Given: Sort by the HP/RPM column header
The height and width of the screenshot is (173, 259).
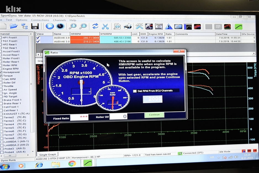Looking at the screenshot, I should coord(84,34).
